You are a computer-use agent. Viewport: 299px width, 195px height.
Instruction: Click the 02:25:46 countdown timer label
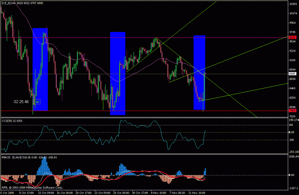[21, 102]
